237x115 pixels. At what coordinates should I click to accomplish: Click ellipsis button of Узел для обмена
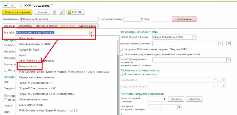pos(225,44)
